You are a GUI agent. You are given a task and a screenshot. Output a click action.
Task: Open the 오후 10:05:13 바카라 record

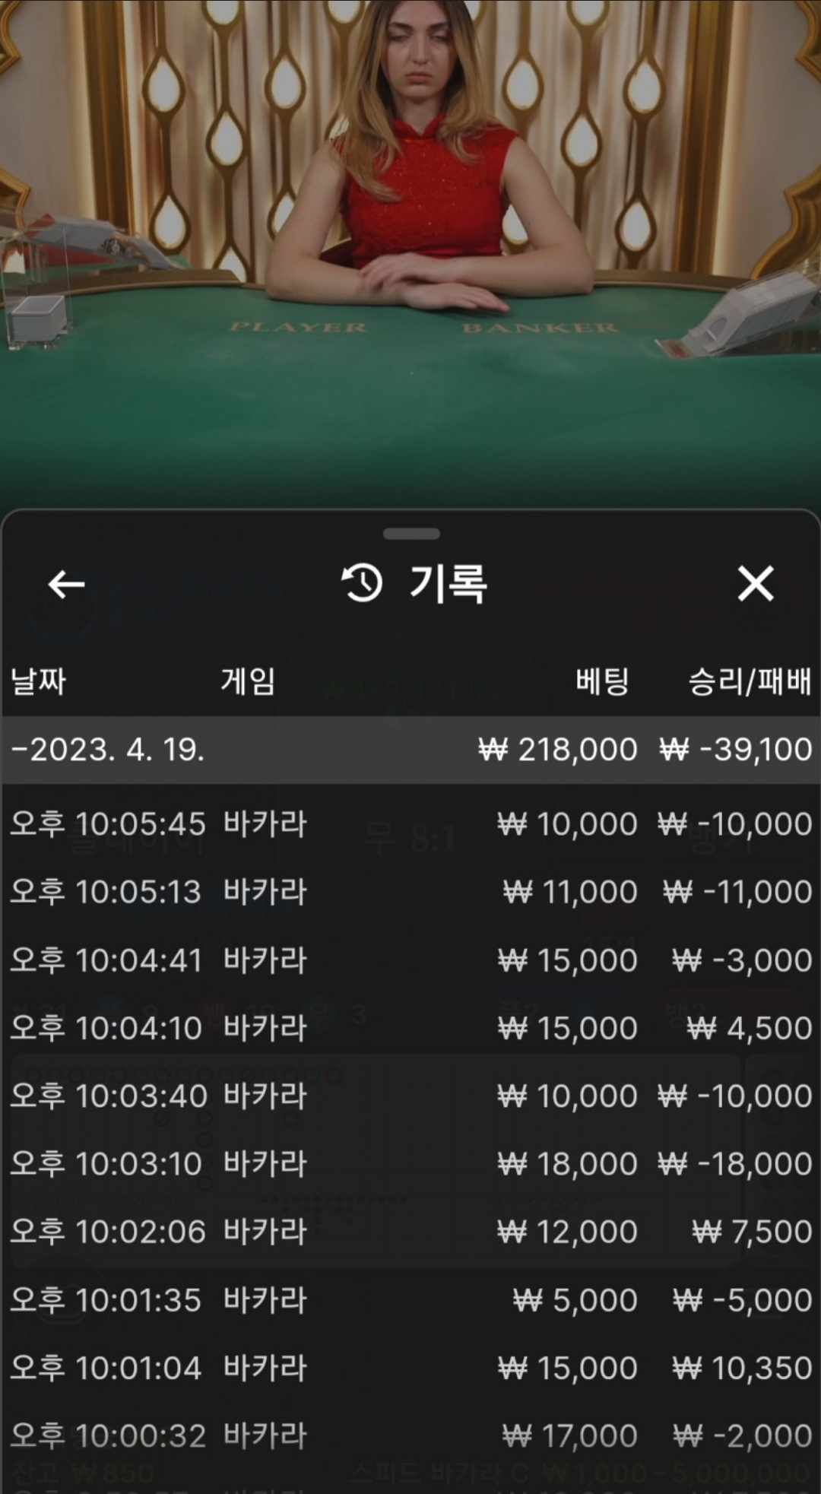(x=410, y=892)
